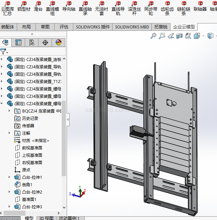Open the ConfigurationManager panel icon
The width and height of the screenshot is (217, 220).
(32, 43)
